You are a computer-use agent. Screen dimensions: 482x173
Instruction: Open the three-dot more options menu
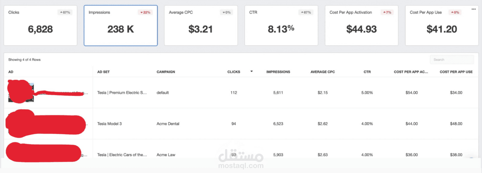pos(474,9)
